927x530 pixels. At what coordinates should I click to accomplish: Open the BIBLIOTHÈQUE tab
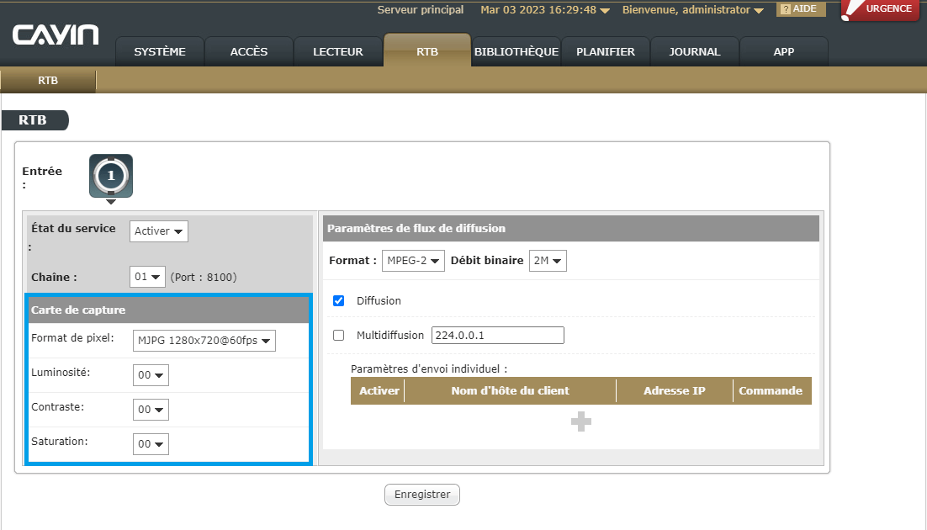(516, 51)
